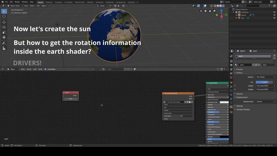Open the Help menu
Image resolution: width=277 pixels, height=156 pixels.
click(x=32, y=2)
